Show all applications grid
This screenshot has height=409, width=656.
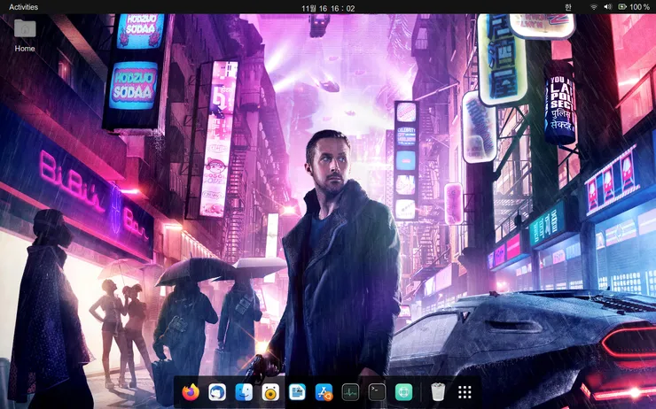[x=465, y=392]
